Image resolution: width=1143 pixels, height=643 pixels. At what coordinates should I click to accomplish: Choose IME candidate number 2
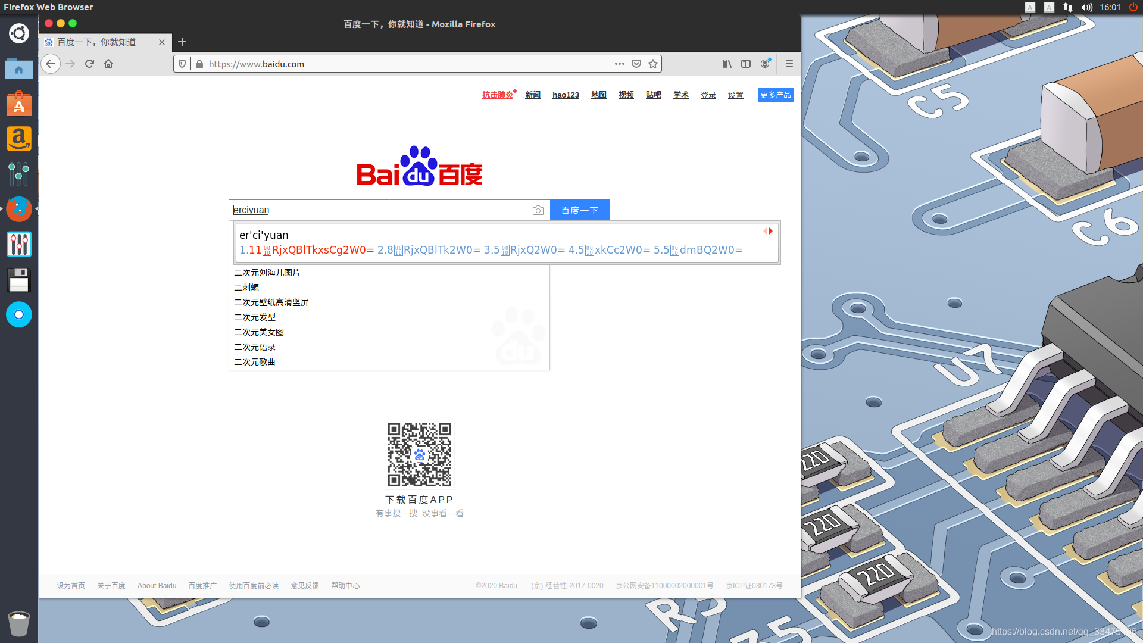click(429, 250)
